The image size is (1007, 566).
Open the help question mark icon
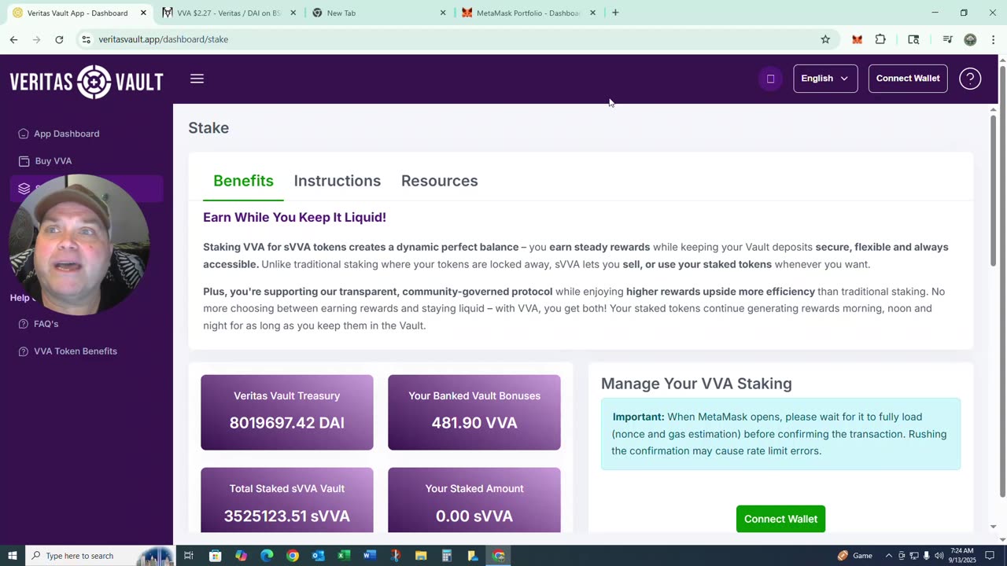coord(970,79)
